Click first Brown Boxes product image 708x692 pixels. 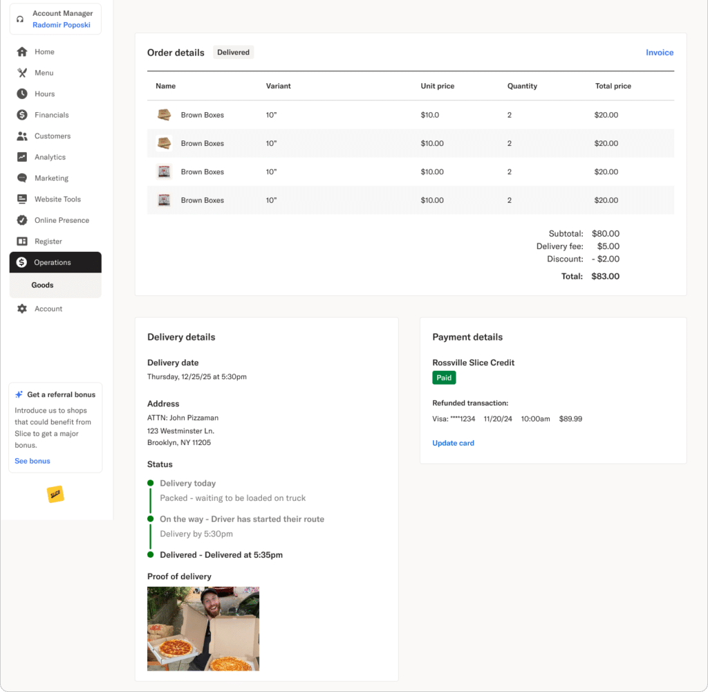pyautogui.click(x=164, y=115)
